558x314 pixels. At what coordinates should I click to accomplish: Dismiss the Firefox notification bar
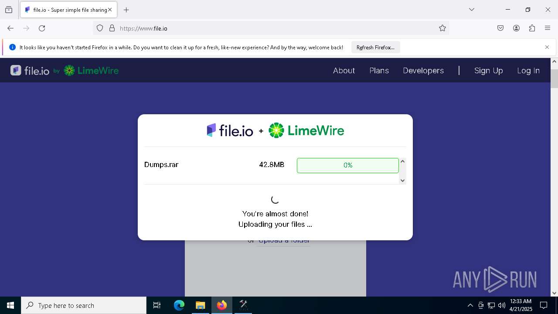click(547, 47)
